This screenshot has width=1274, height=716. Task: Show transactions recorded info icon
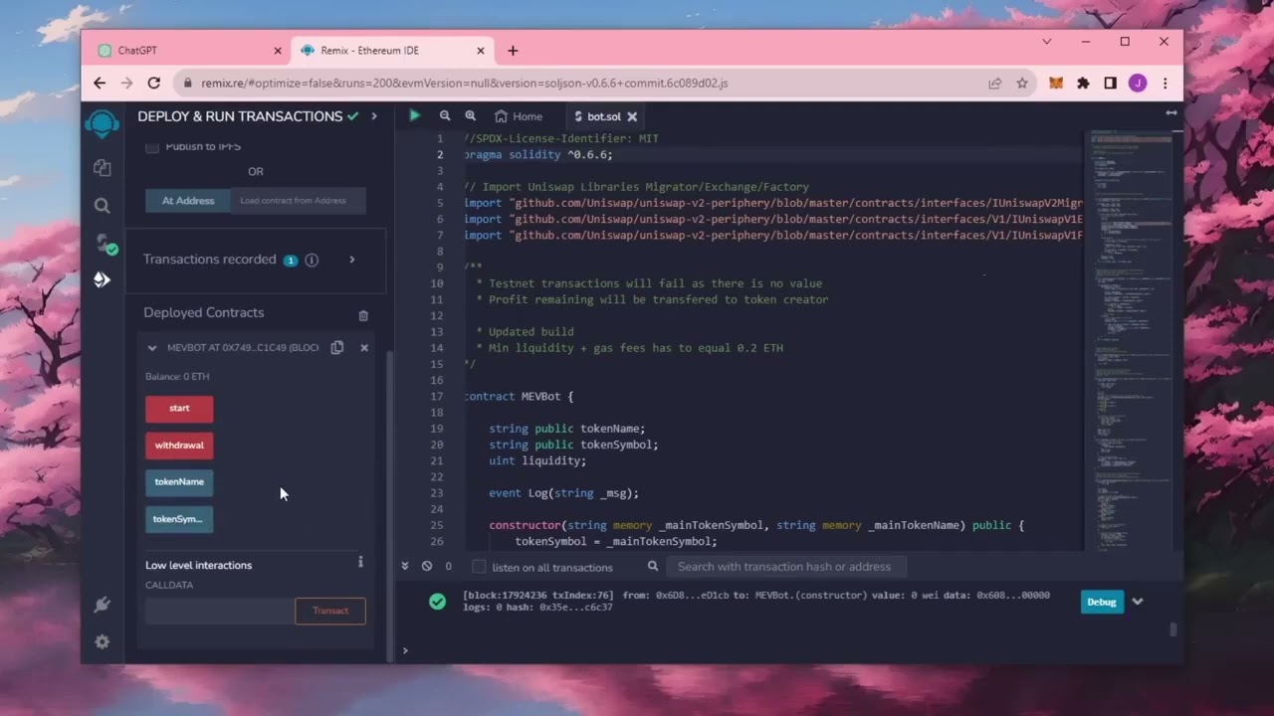pyautogui.click(x=312, y=260)
